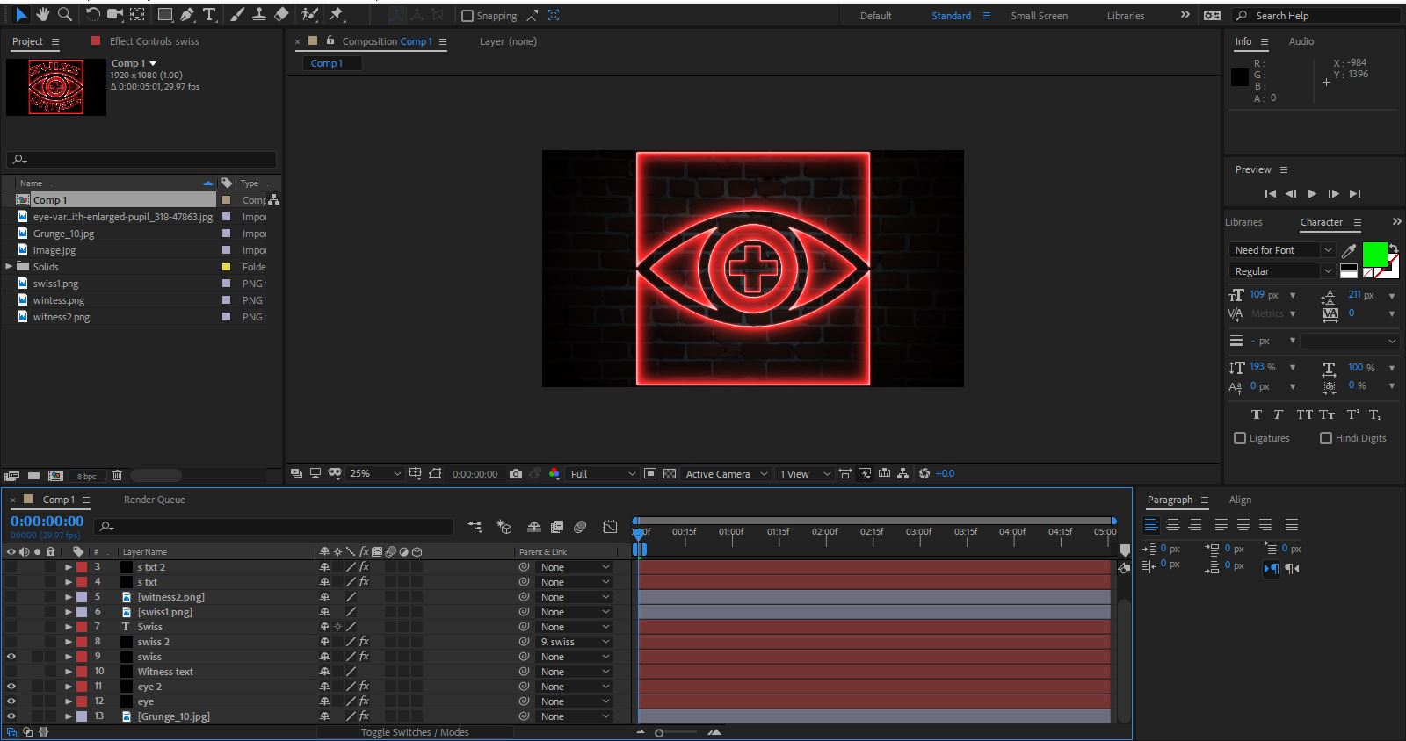Switch to the Render Queue tab

tap(154, 500)
